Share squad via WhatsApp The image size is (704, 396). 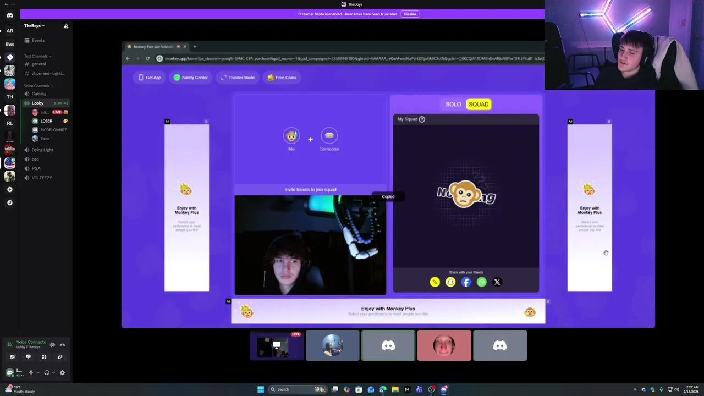click(481, 282)
